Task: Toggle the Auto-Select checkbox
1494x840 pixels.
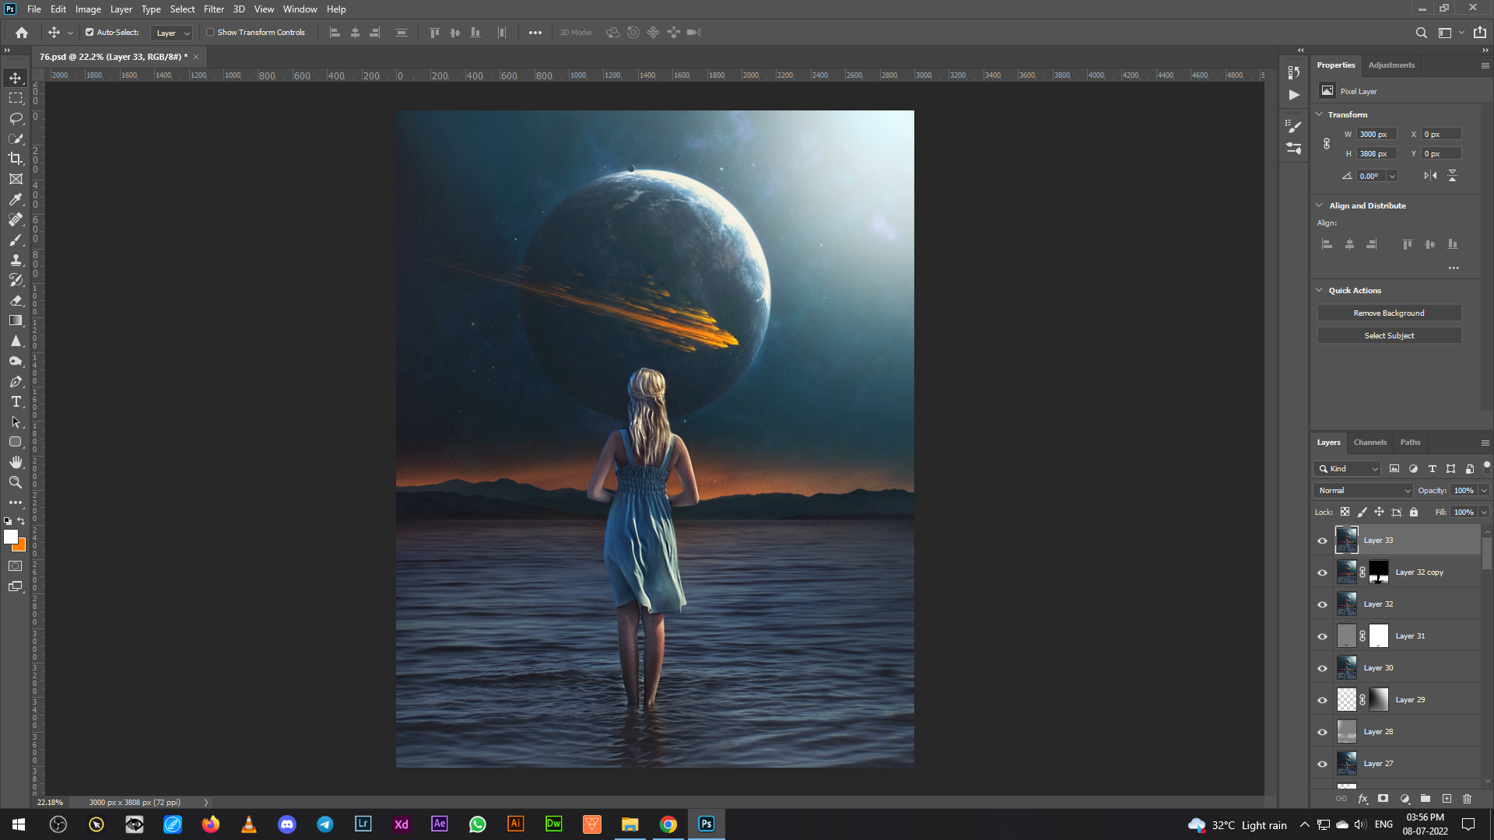Action: 89,33
